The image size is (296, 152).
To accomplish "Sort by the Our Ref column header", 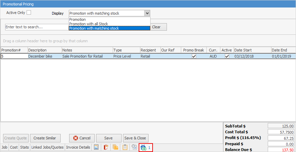I will coord(171,50).
